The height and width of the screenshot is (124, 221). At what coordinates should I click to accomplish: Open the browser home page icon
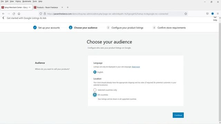[x=19, y=14]
